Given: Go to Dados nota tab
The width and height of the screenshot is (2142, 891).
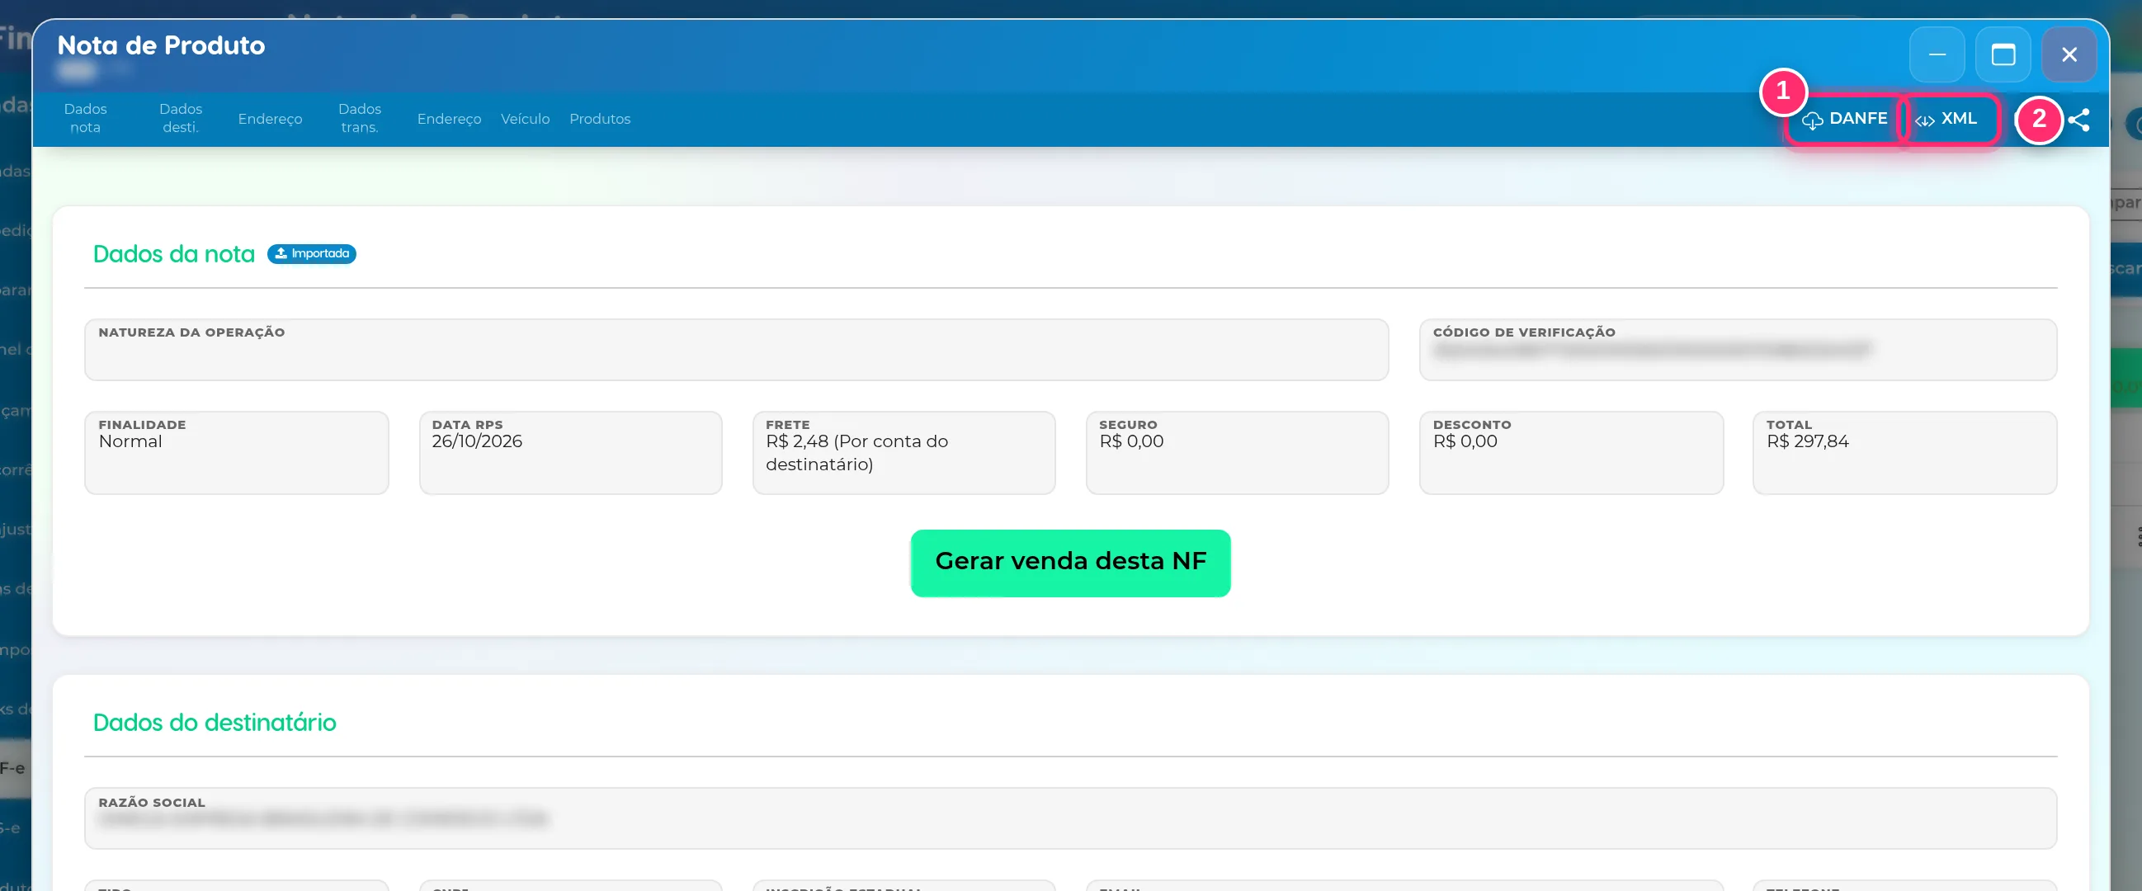Looking at the screenshot, I should [85, 118].
